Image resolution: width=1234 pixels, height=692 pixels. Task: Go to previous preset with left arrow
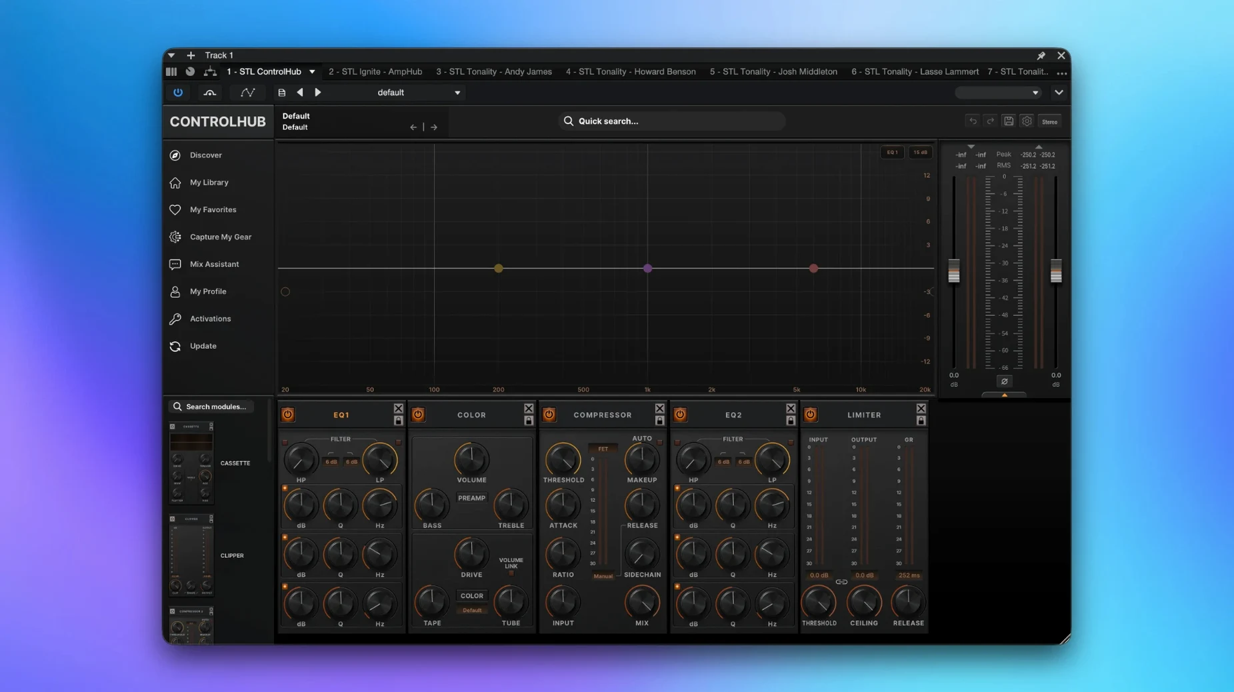413,127
